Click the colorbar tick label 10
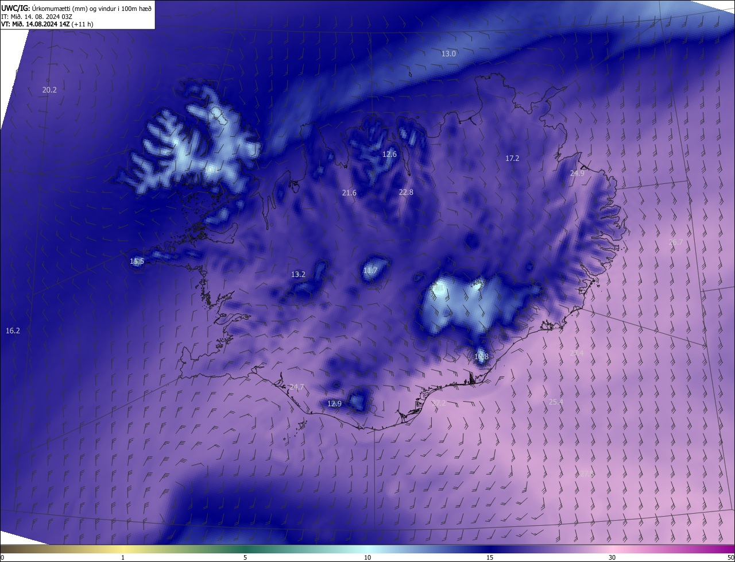 [367, 557]
